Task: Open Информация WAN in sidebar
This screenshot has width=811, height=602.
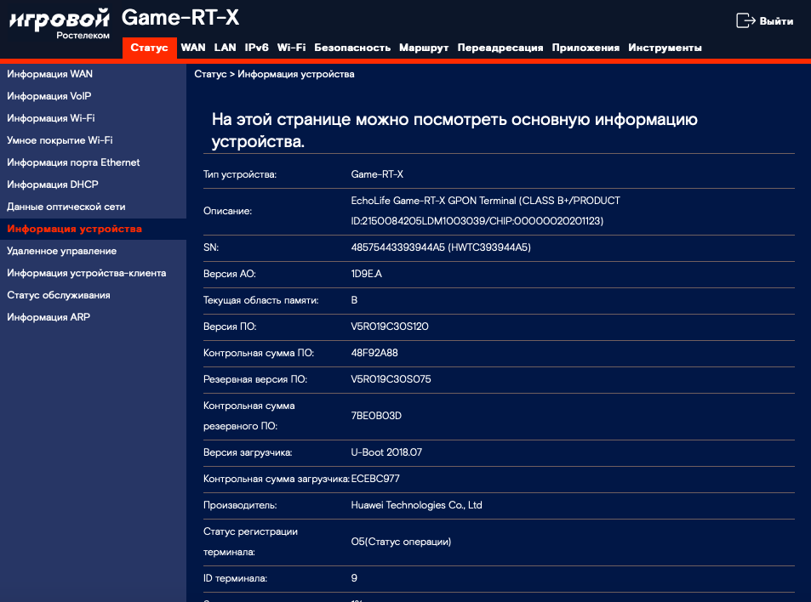Action: pyautogui.click(x=50, y=74)
